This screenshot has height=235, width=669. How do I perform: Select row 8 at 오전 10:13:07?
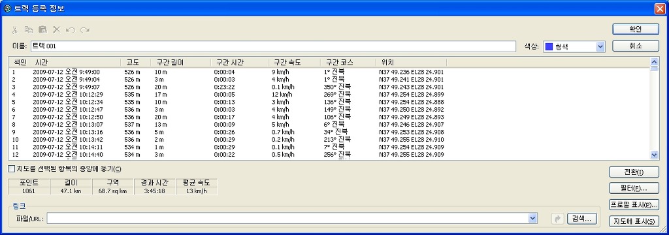point(329,124)
